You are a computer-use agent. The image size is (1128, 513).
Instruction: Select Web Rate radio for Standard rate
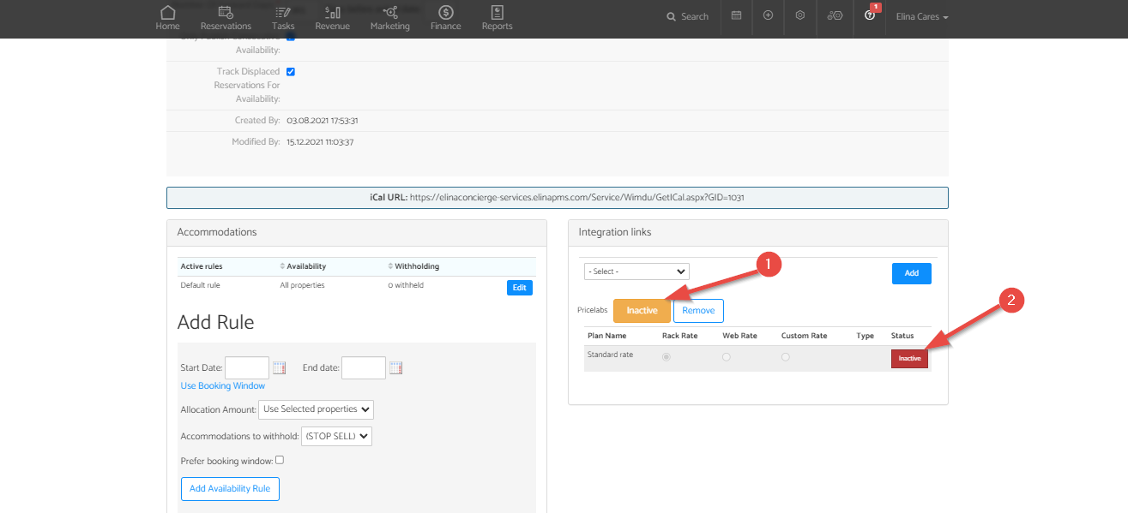(x=727, y=357)
